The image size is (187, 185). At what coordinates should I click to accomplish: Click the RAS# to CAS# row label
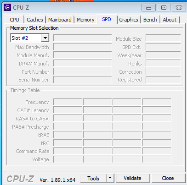point(32,119)
